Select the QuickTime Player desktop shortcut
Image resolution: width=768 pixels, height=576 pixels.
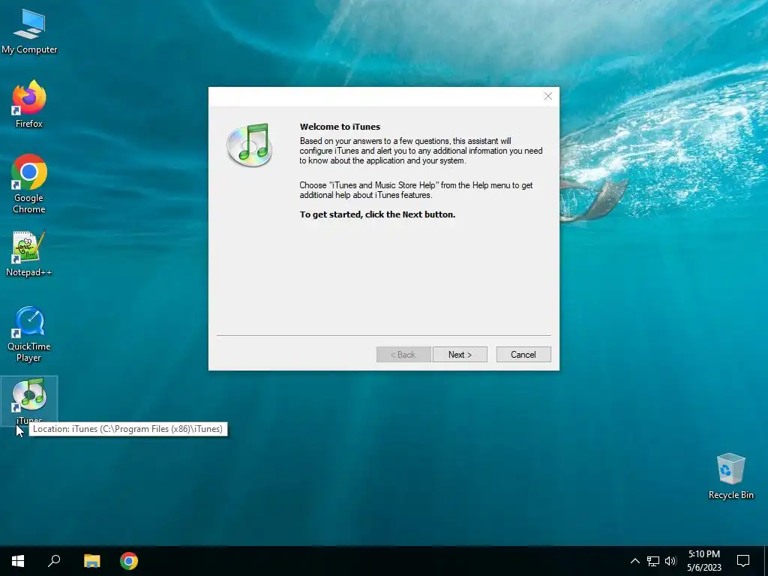pyautogui.click(x=29, y=334)
